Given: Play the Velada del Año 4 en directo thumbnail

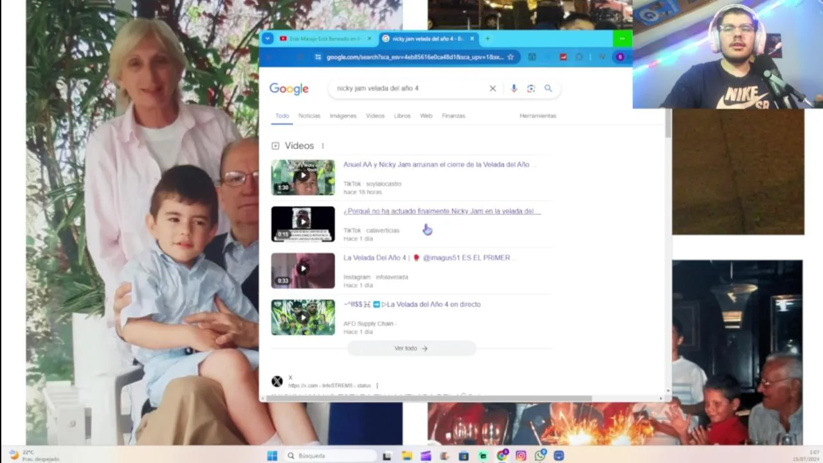Looking at the screenshot, I should coord(303,317).
